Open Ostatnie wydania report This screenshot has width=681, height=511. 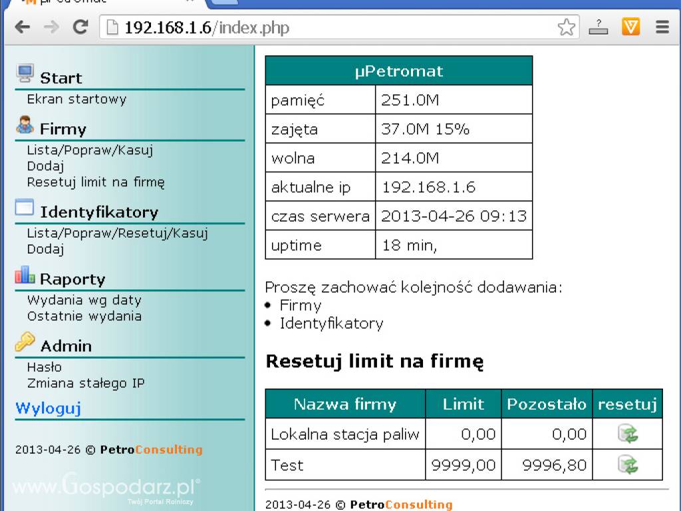[84, 316]
